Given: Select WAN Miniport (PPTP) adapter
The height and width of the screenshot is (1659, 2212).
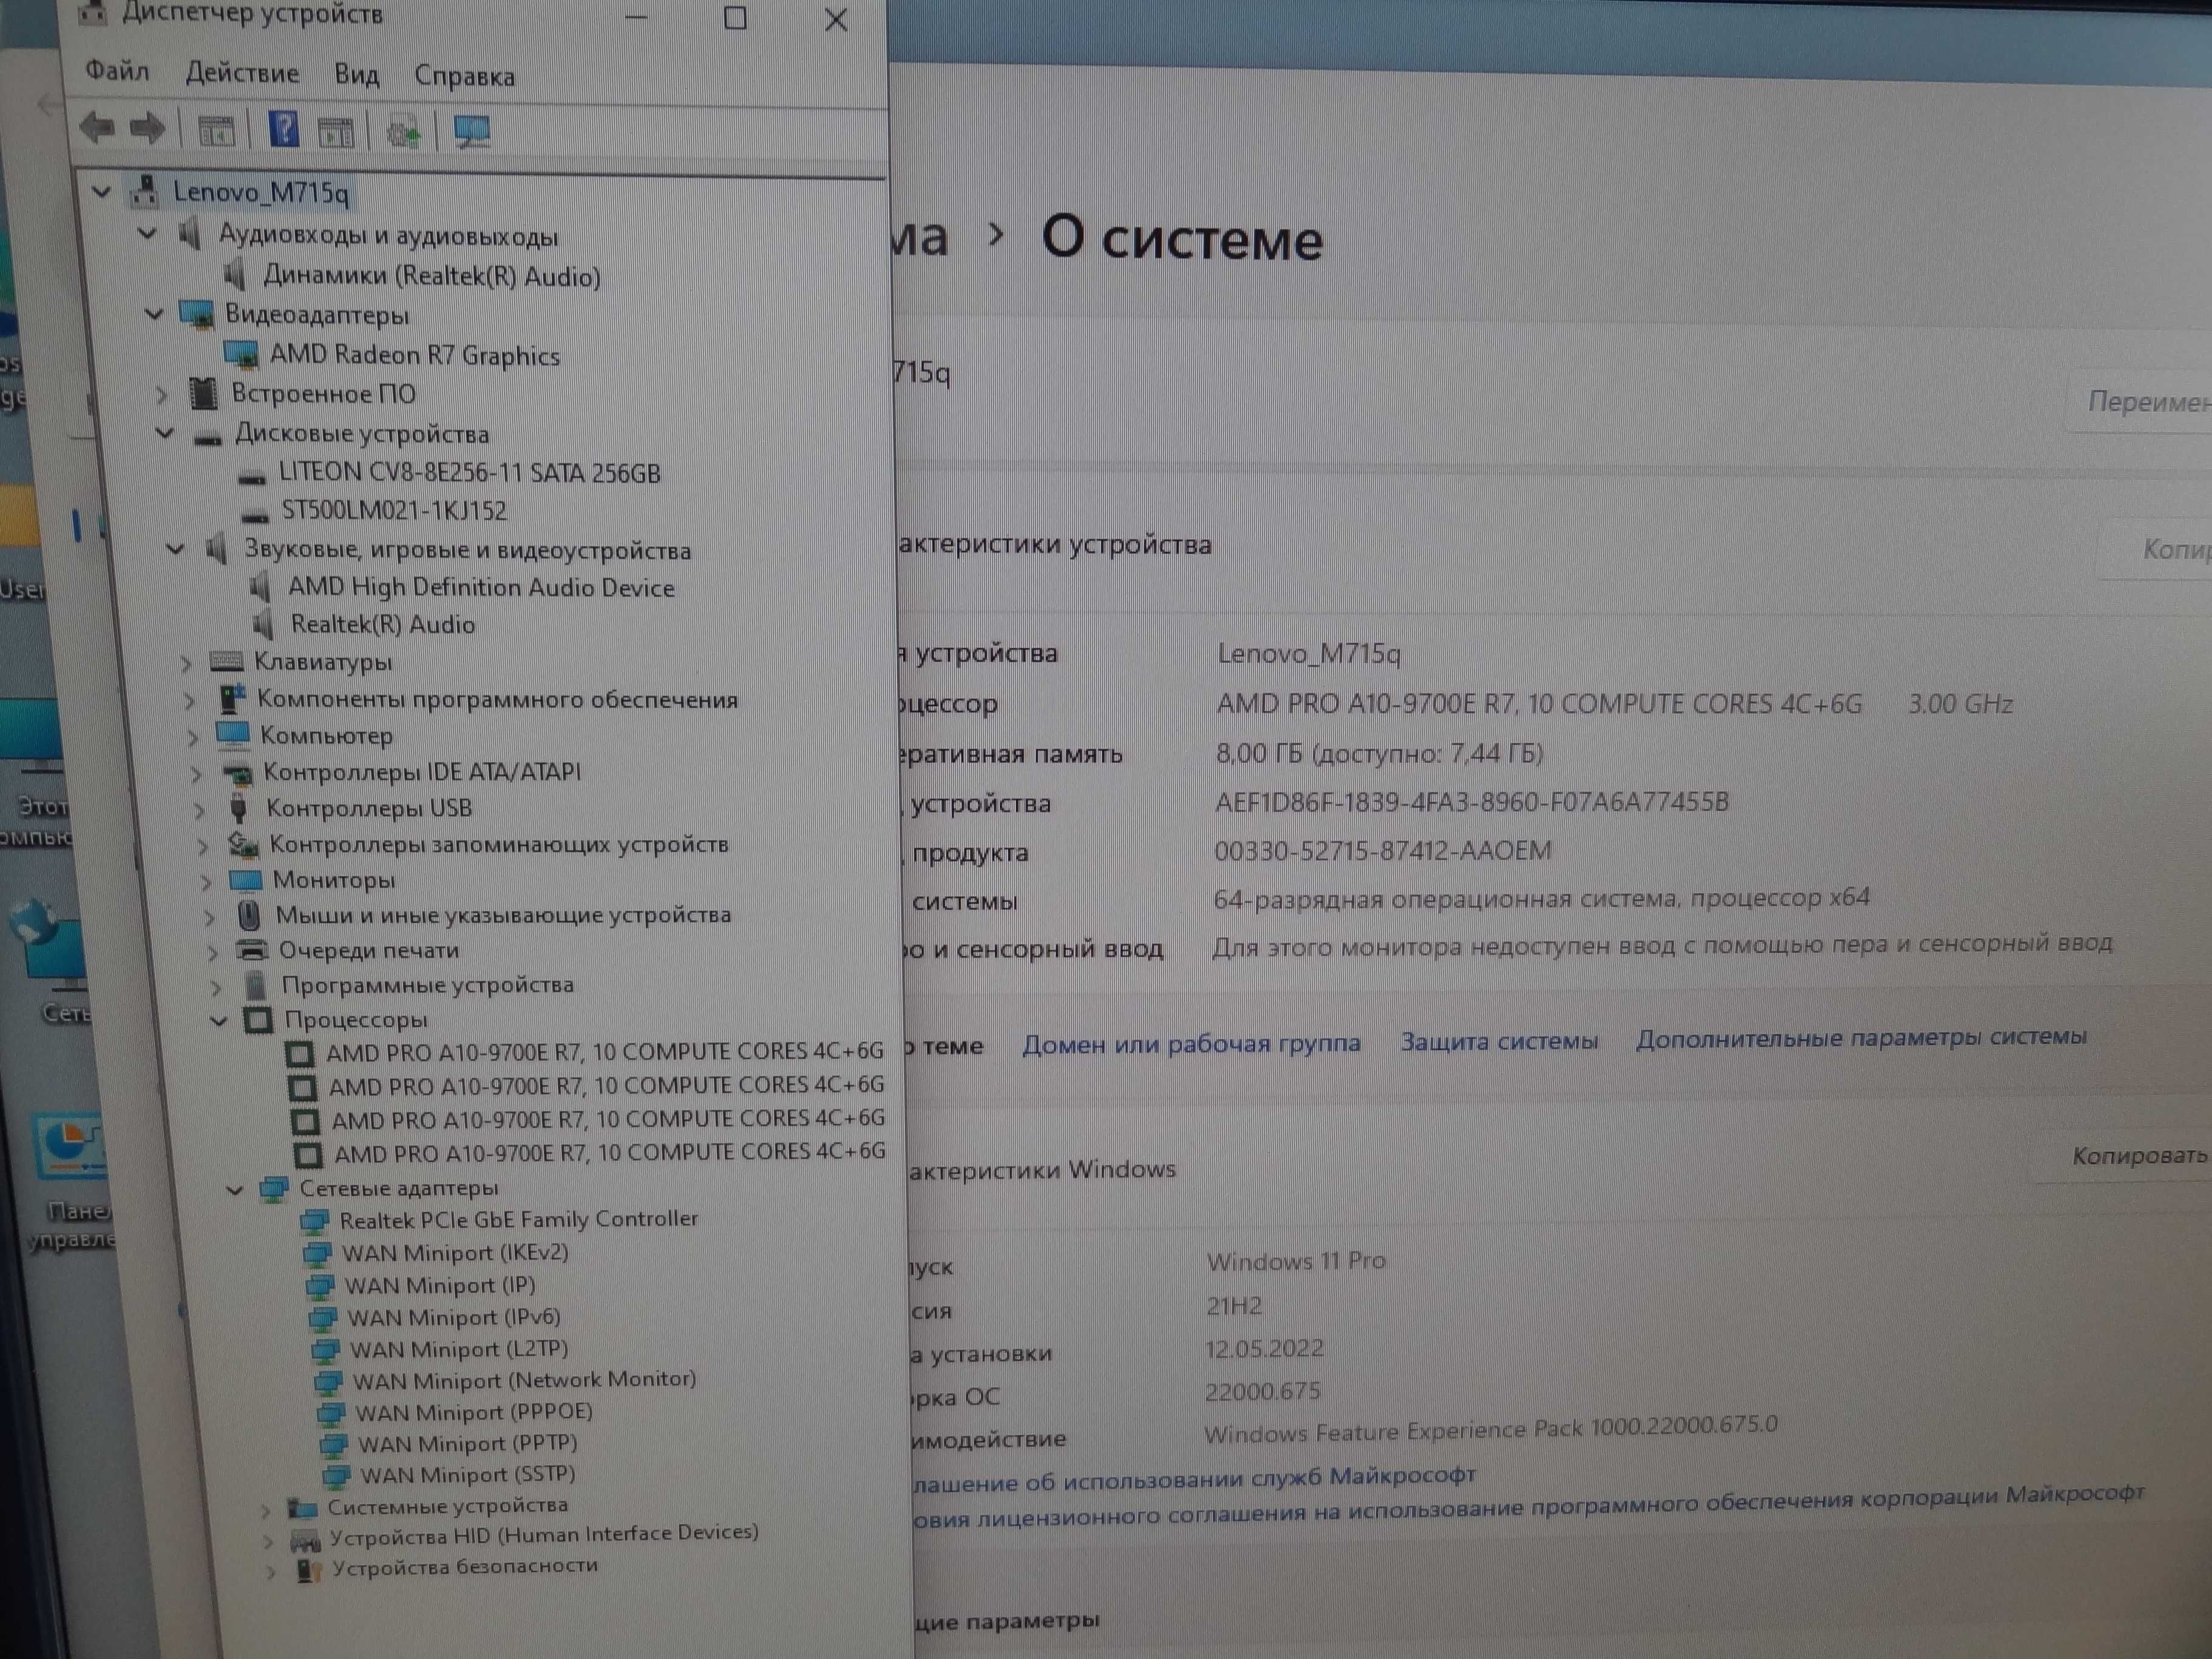Looking at the screenshot, I should 468,1443.
